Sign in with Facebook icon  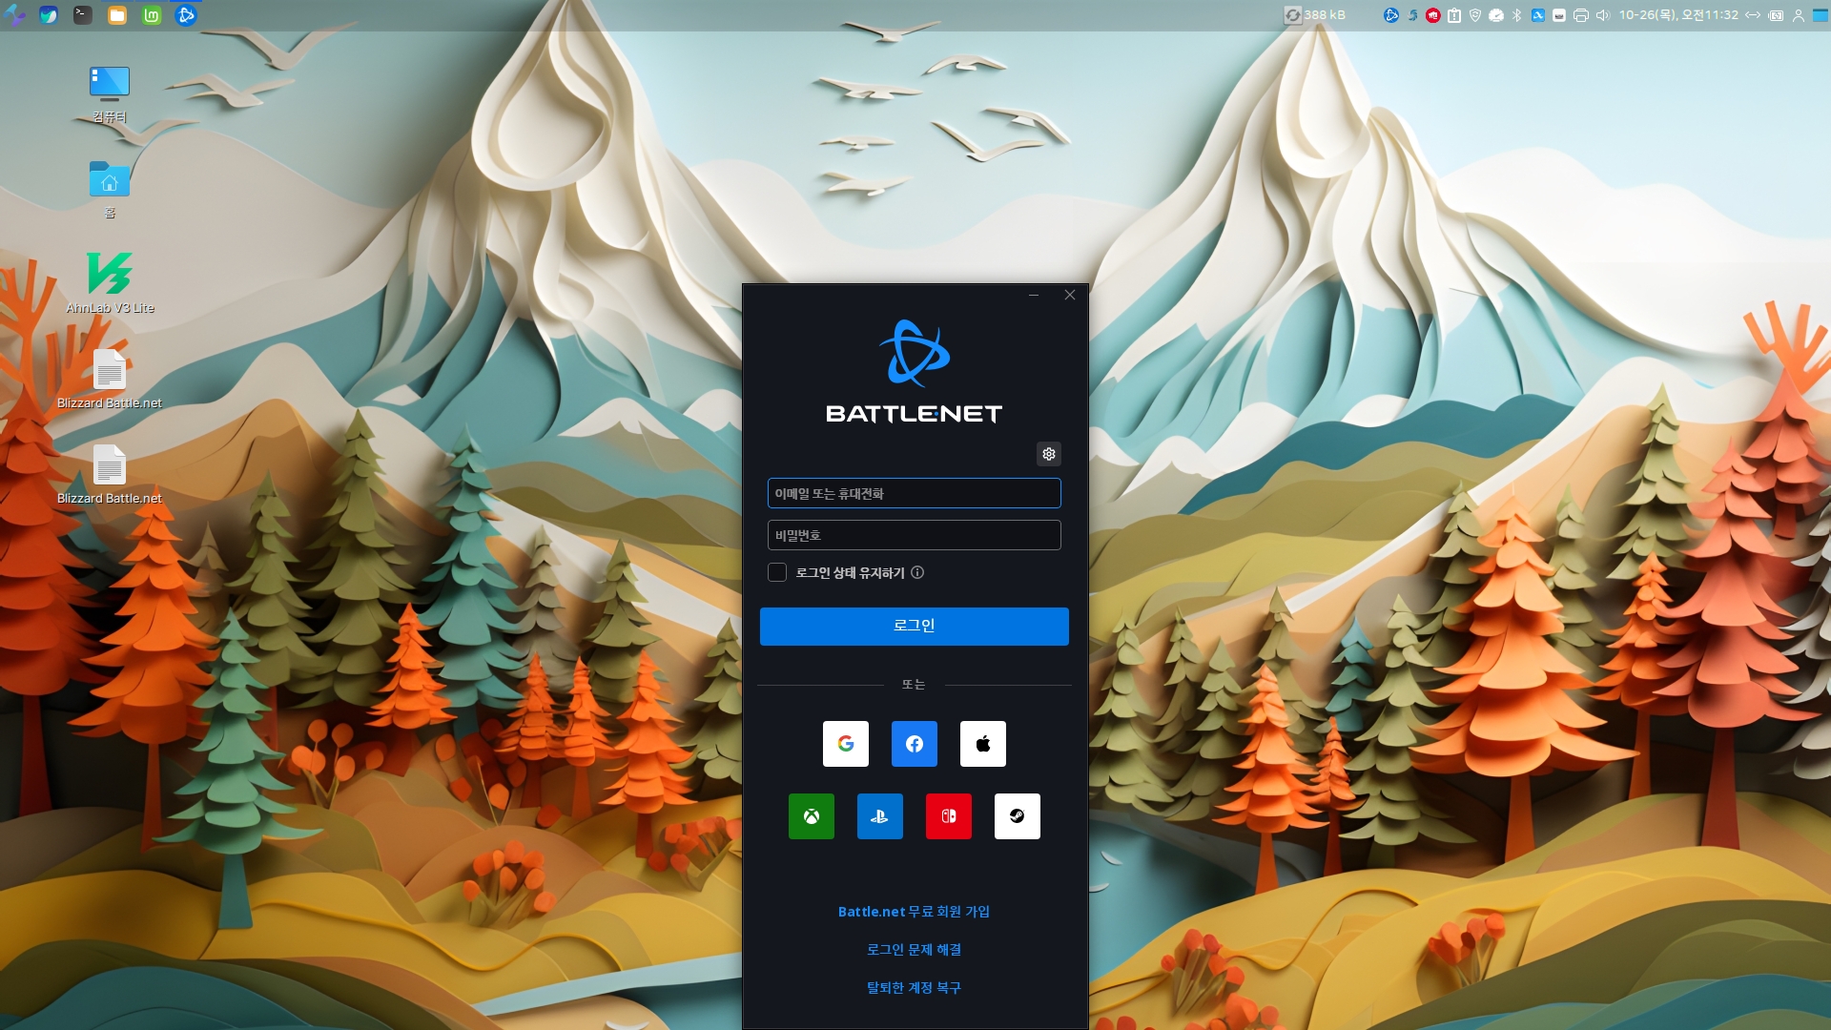pos(914,744)
